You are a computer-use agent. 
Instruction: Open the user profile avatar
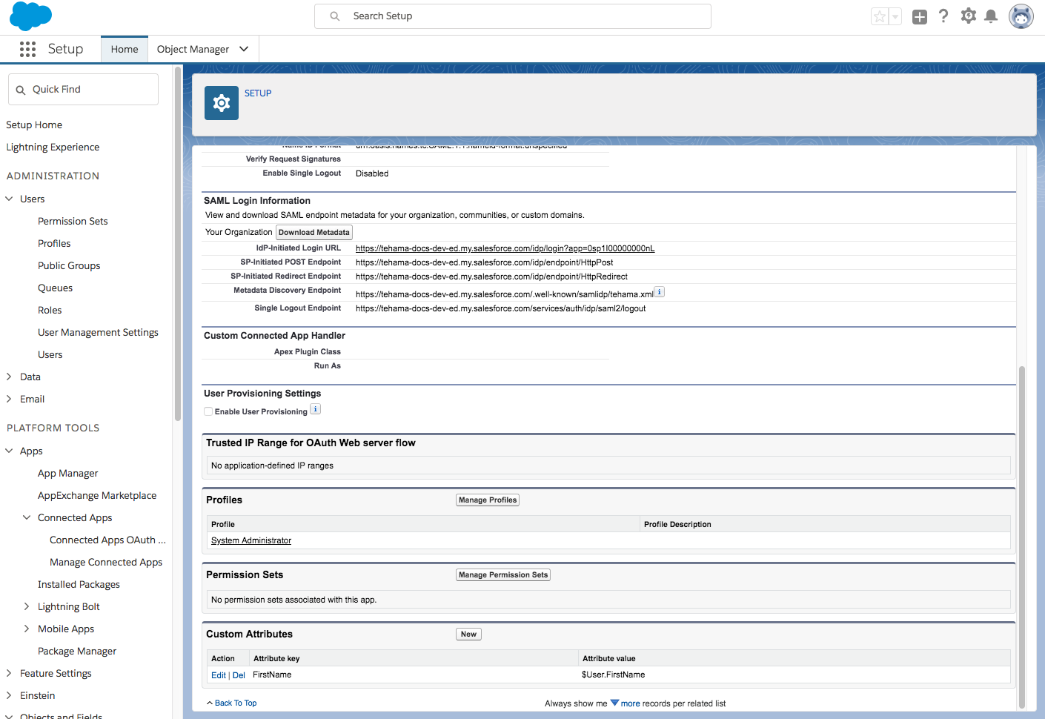click(x=1021, y=16)
